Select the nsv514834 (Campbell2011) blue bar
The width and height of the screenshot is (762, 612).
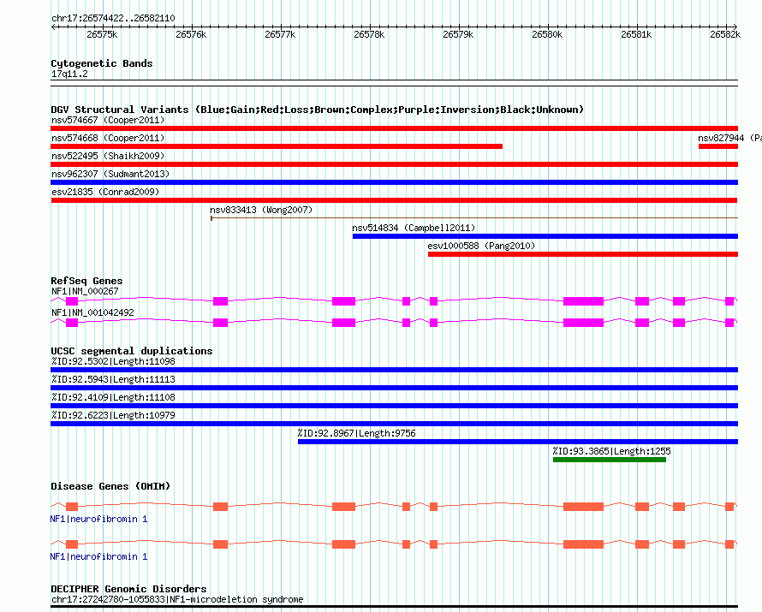tap(545, 236)
